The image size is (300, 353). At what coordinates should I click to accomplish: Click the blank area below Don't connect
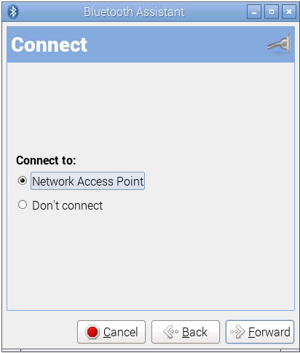[x=151, y=260]
